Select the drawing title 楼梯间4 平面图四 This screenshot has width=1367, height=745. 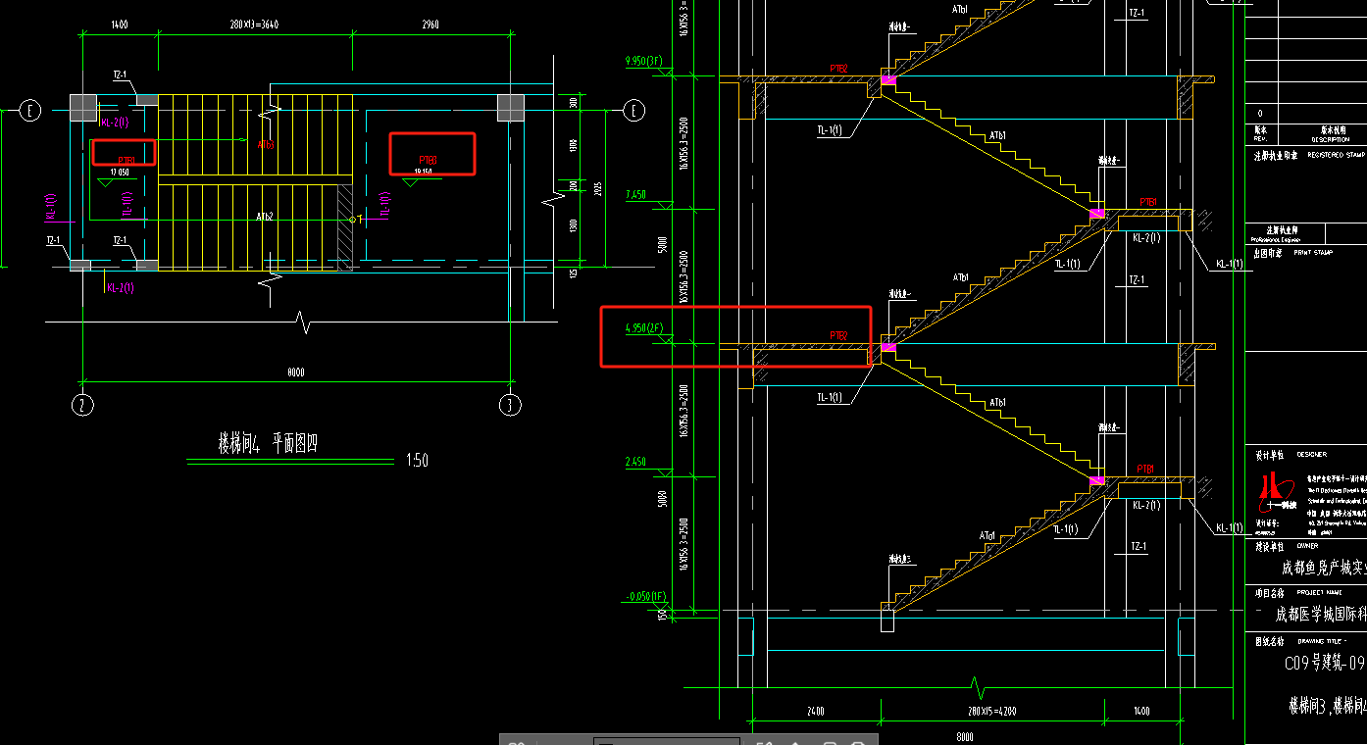point(268,444)
